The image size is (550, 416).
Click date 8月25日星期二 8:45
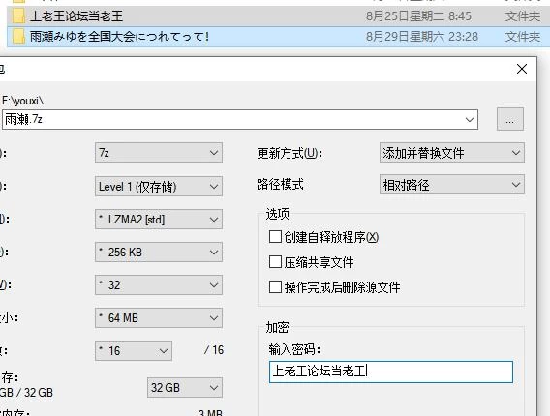point(418,16)
